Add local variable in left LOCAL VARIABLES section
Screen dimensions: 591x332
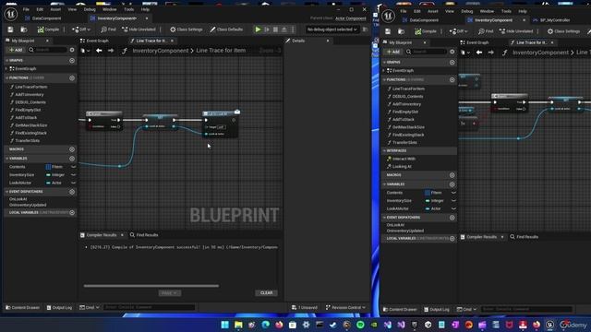[x=72, y=213]
